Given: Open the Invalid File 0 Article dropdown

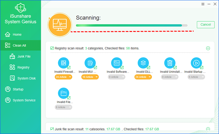Looking at the screenshot, I should 64,107.
